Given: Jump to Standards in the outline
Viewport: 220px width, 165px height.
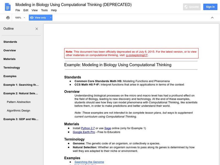Looking at the screenshot, I should 10,42.
